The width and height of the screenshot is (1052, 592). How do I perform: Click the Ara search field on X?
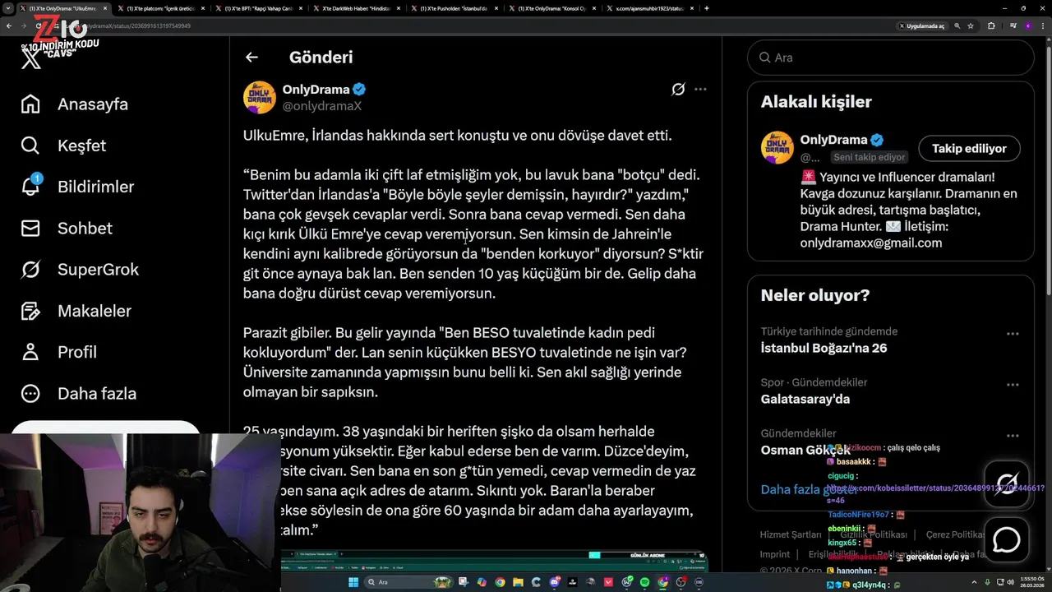890,58
